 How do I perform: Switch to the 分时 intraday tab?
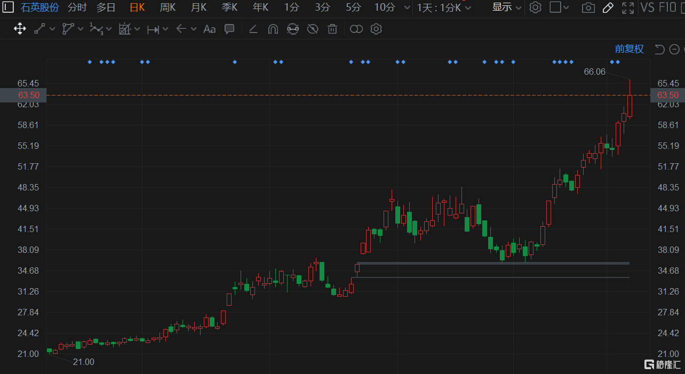tap(77, 7)
